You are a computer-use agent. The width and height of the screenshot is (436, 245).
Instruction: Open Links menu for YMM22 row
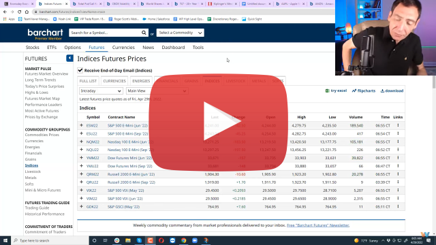pos(398,158)
